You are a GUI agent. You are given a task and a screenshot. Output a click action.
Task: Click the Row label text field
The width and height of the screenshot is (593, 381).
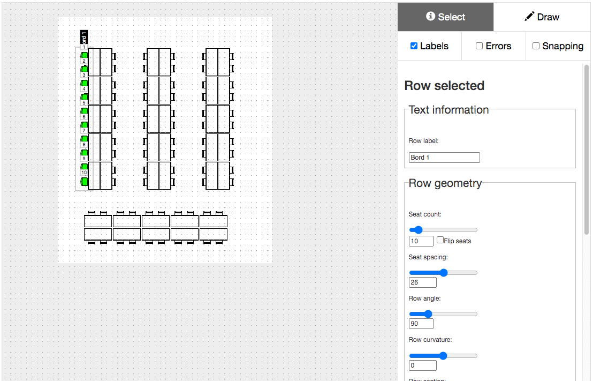pos(444,158)
